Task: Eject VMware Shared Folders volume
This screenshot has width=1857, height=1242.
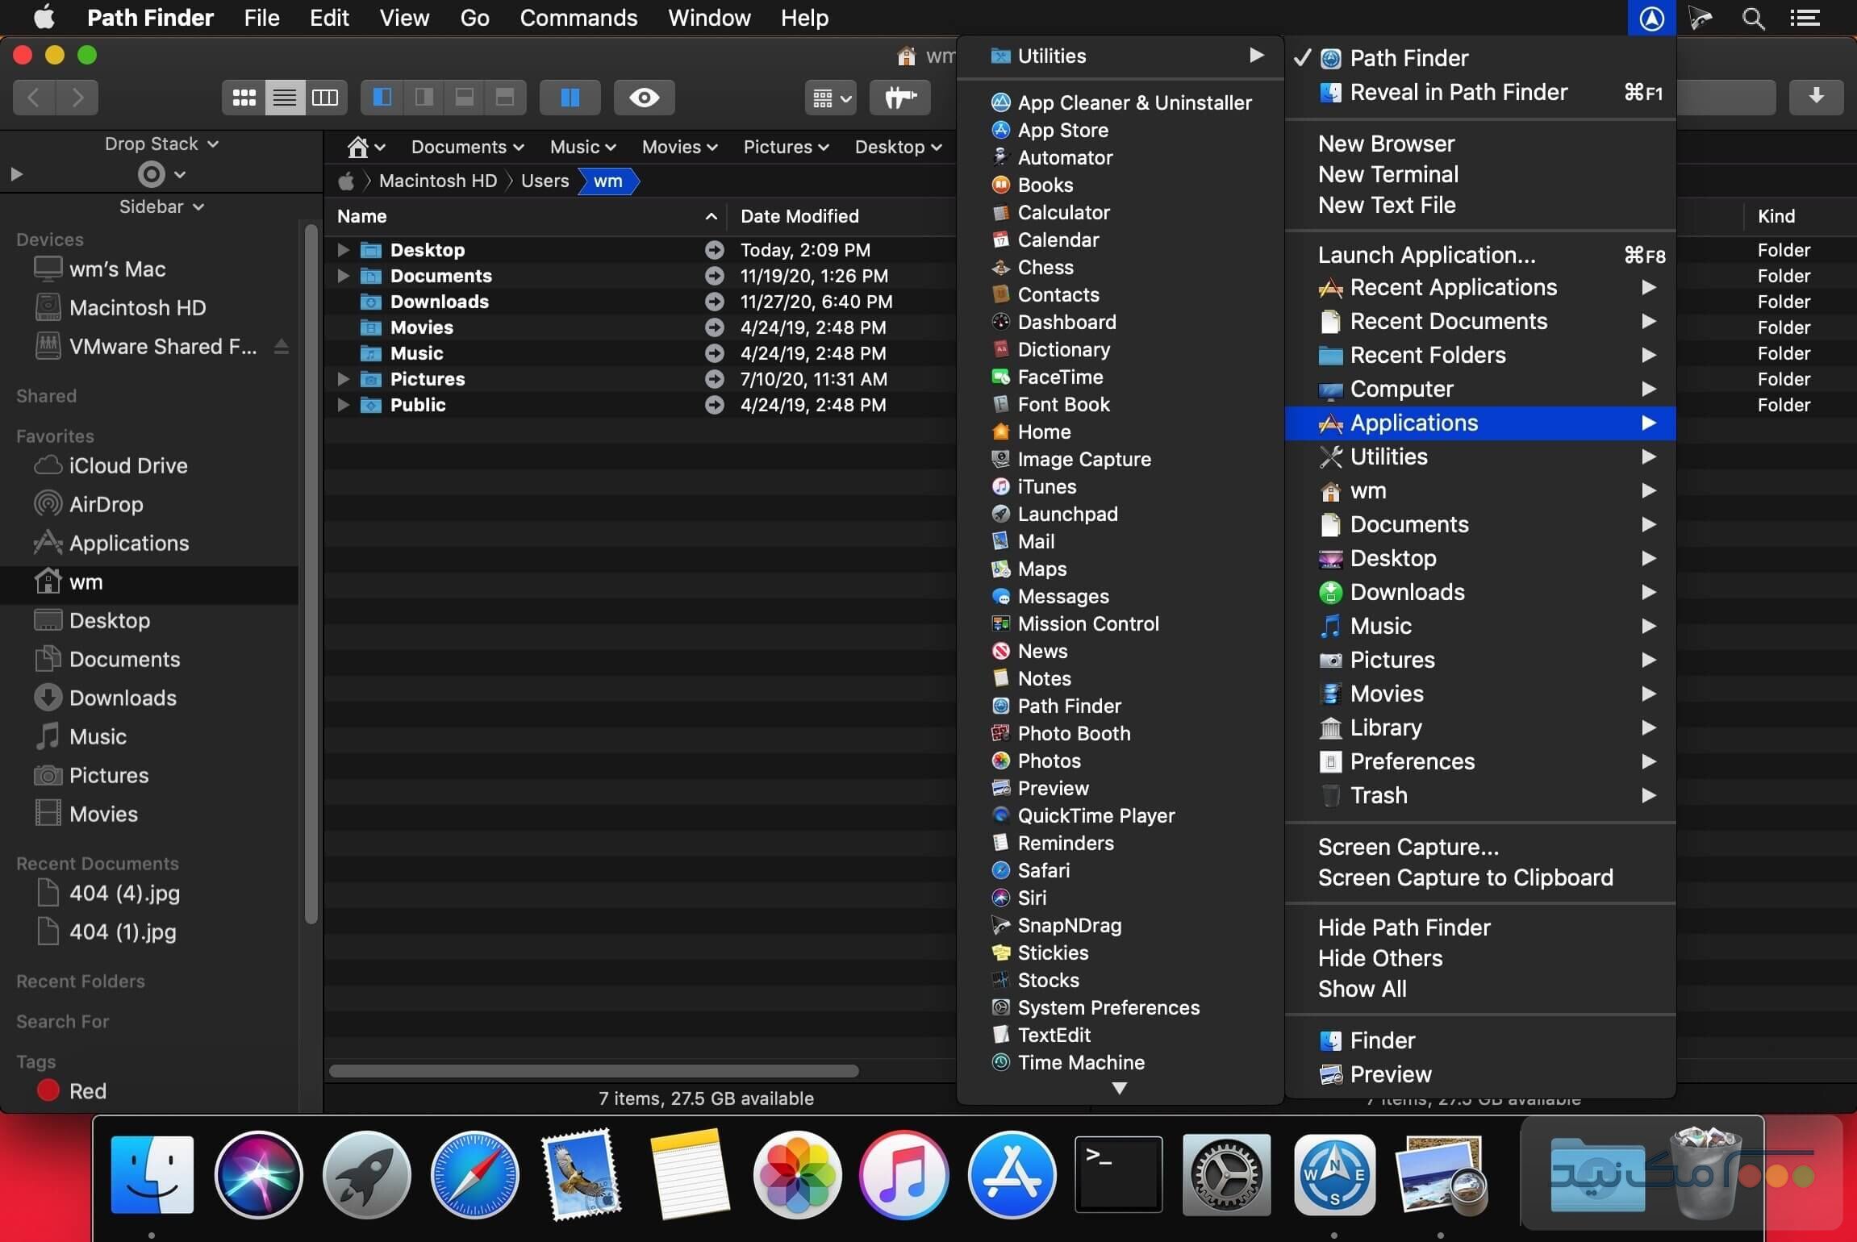Action: [282, 347]
